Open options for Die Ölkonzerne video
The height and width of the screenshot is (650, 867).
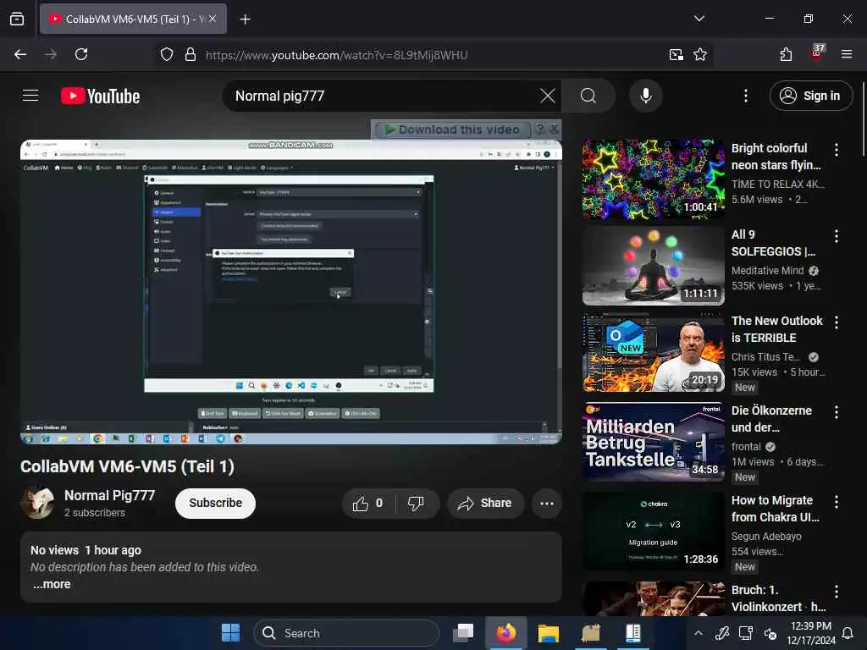click(836, 412)
